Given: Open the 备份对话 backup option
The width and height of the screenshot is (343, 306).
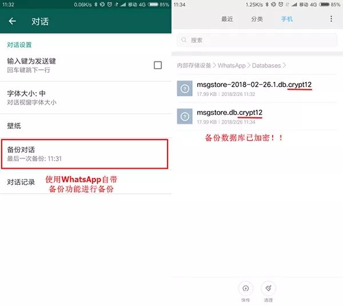Looking at the screenshot, I should click(85, 154).
